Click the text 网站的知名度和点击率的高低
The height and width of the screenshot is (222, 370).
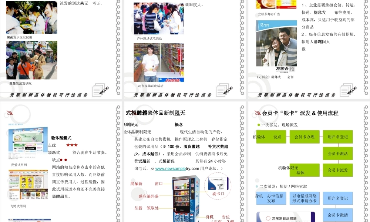point(78,167)
